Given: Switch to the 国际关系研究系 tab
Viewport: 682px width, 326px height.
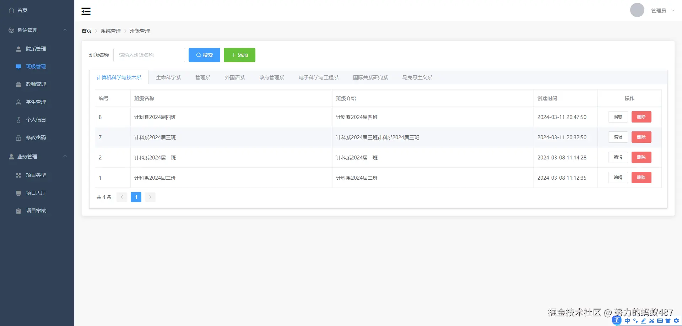Looking at the screenshot, I should [x=370, y=77].
